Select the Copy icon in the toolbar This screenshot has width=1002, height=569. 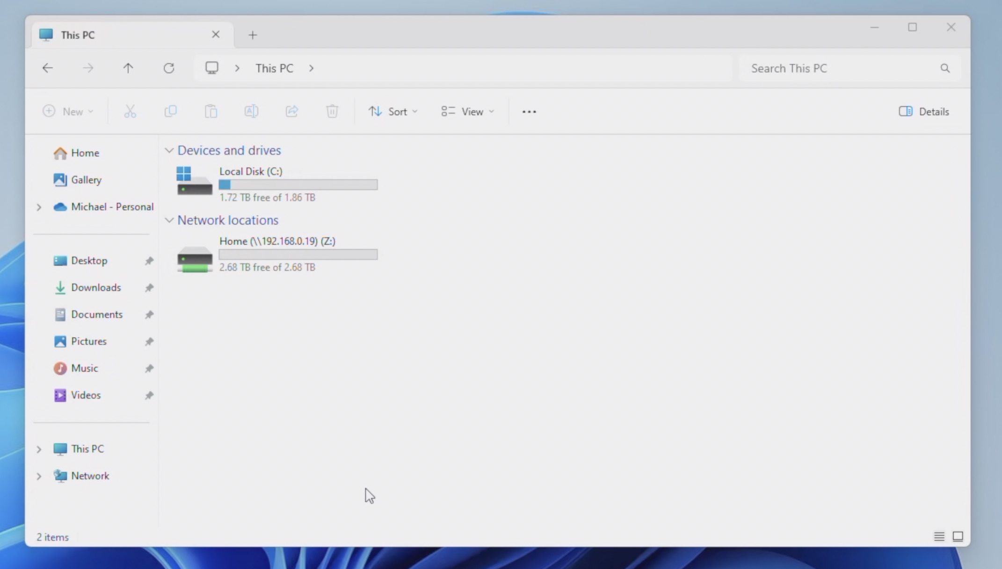[170, 111]
